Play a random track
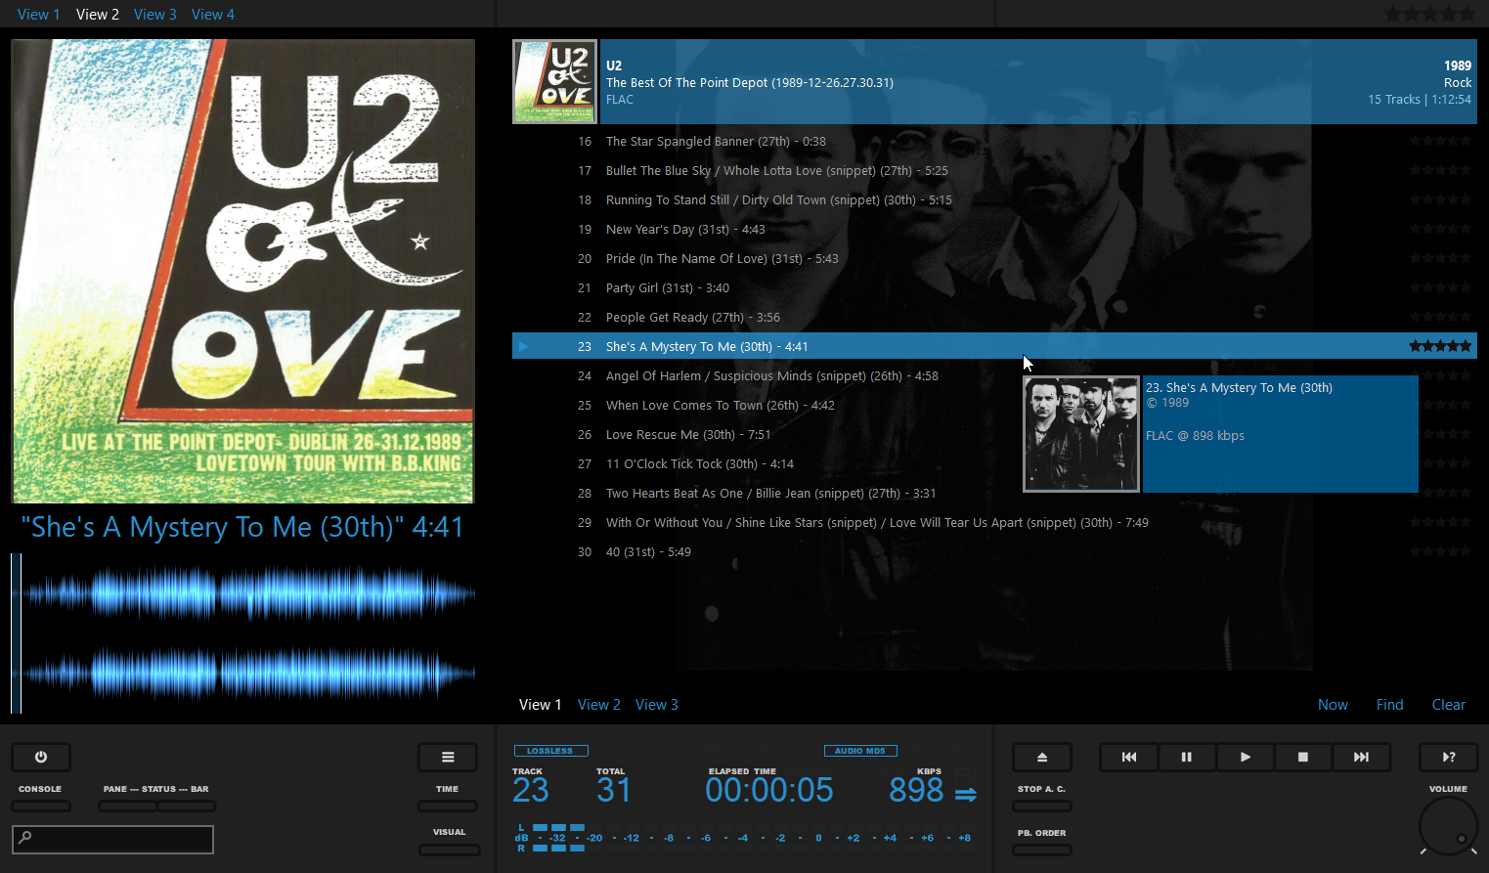This screenshot has width=1489, height=873. [x=1449, y=757]
